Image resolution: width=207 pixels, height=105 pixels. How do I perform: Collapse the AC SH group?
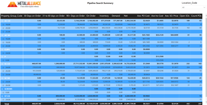[2, 35]
